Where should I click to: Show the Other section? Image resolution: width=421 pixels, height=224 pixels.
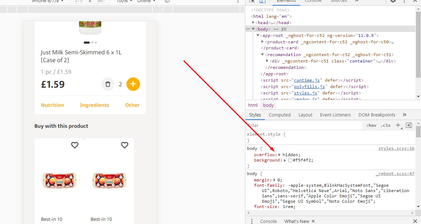coord(132,105)
